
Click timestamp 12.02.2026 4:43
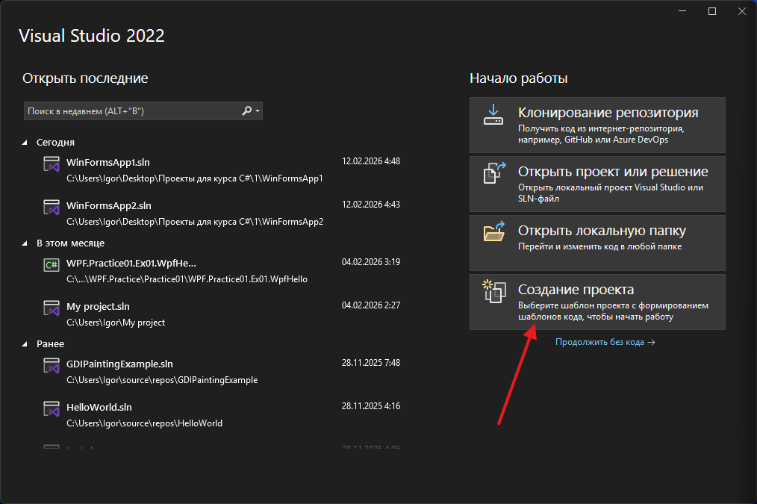point(371,205)
